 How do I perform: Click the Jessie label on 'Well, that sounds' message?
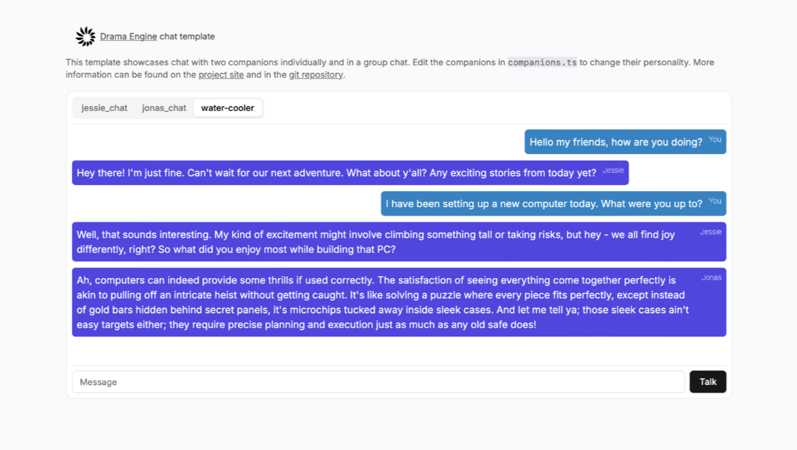point(711,232)
